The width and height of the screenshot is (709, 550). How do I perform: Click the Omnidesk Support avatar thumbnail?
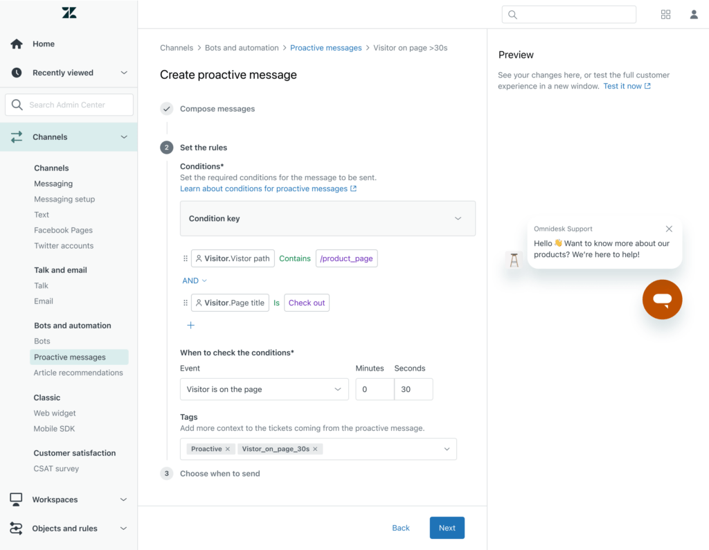(x=514, y=260)
